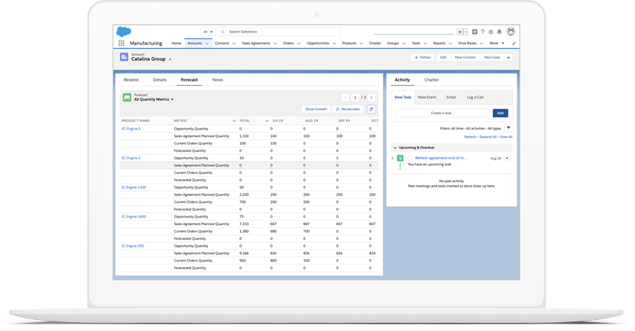Screen dimensions: 635x331
Task: Go to next forecast page arrow
Action: (371, 98)
